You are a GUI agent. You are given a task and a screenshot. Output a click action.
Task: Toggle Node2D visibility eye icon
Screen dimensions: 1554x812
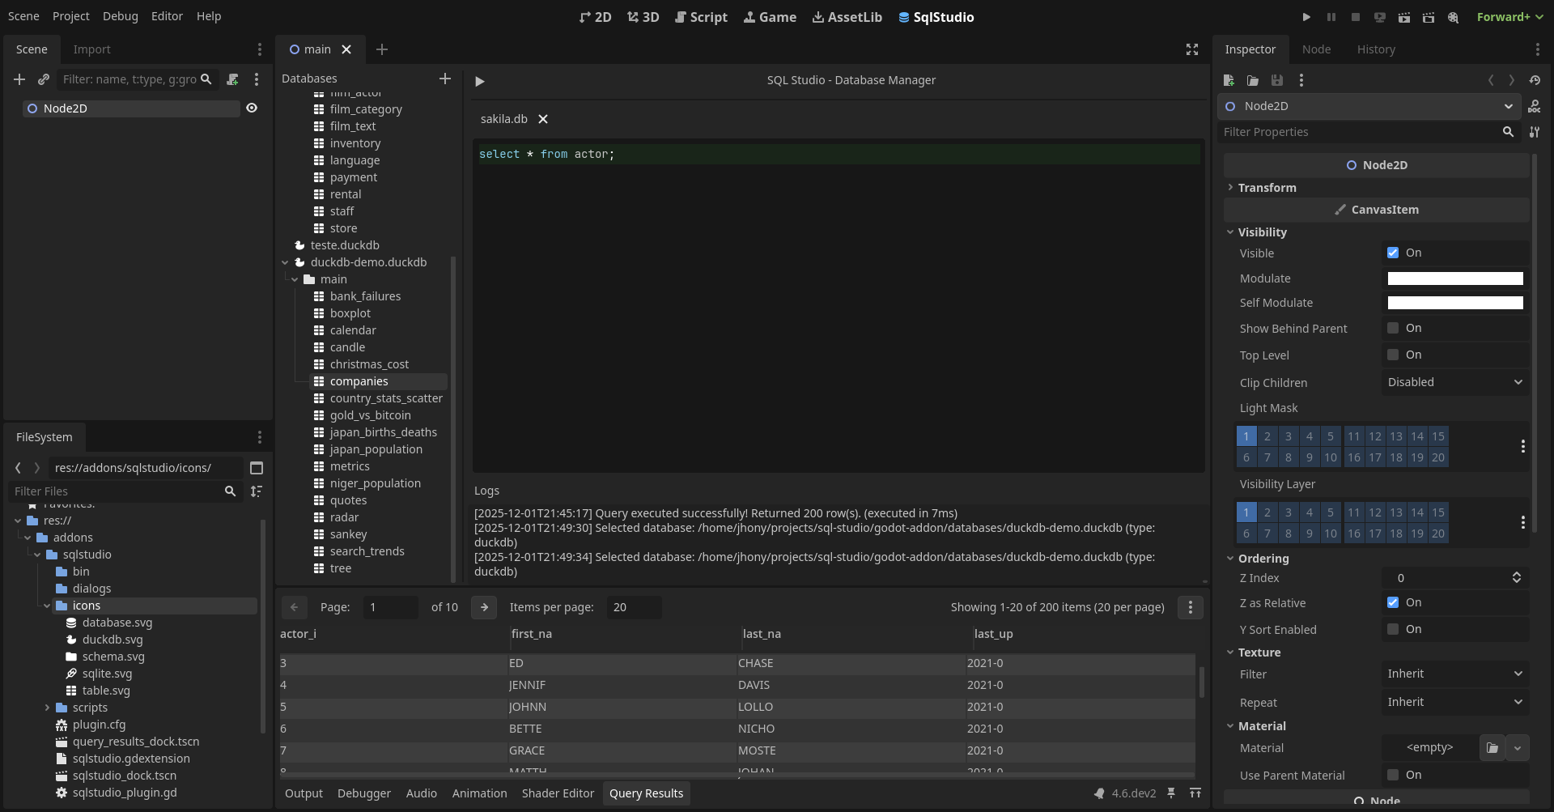click(252, 108)
